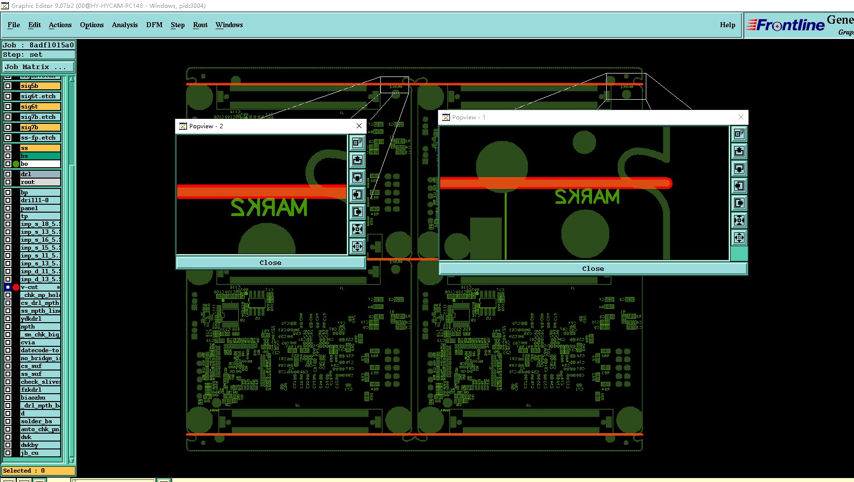Select the ydkdrl layer name
Viewport: 854px width, 482px height.
coord(40,319)
